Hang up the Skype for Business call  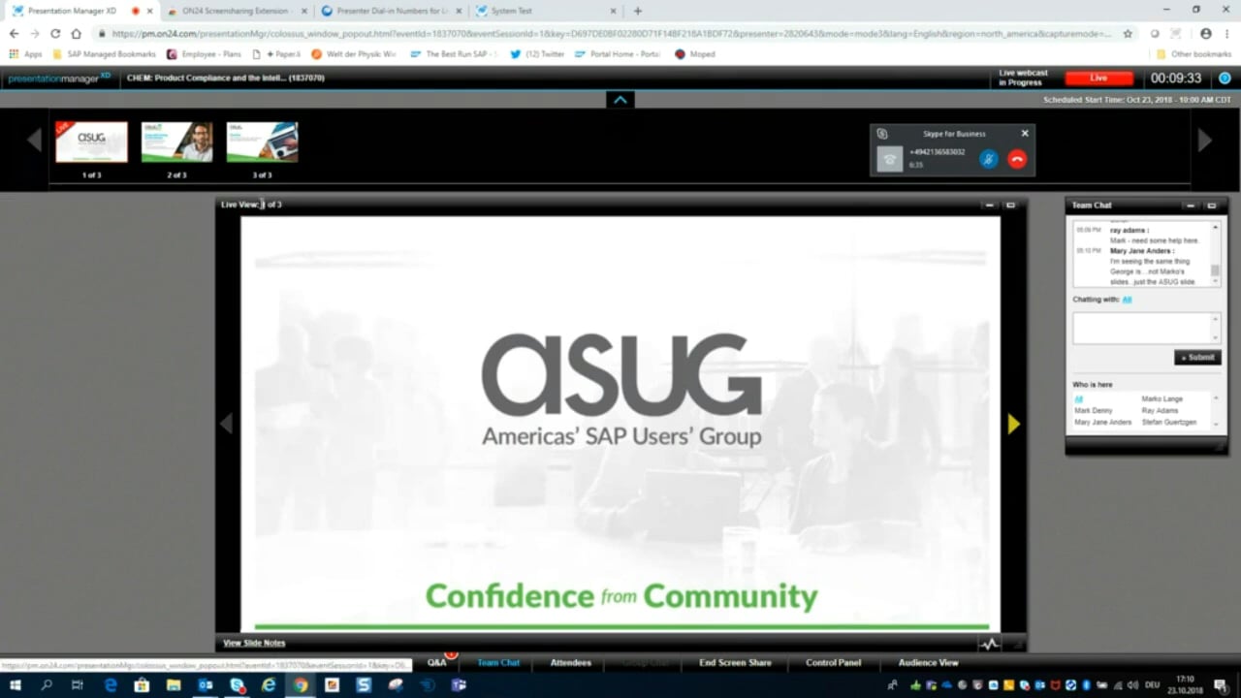[x=1017, y=159]
